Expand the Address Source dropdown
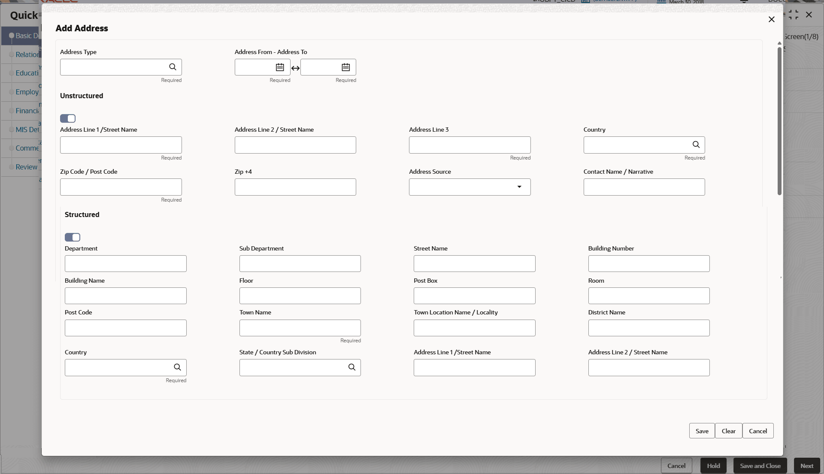 point(519,187)
